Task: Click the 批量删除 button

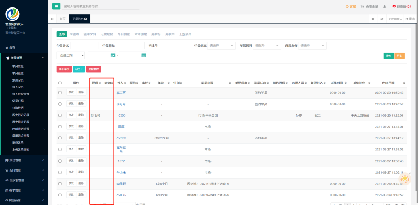Action: pyautogui.click(x=93, y=69)
